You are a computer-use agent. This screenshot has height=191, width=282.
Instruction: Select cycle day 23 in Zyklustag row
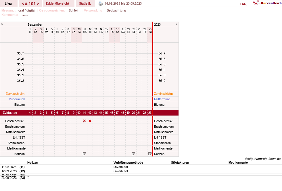pyautogui.click(x=150, y=113)
